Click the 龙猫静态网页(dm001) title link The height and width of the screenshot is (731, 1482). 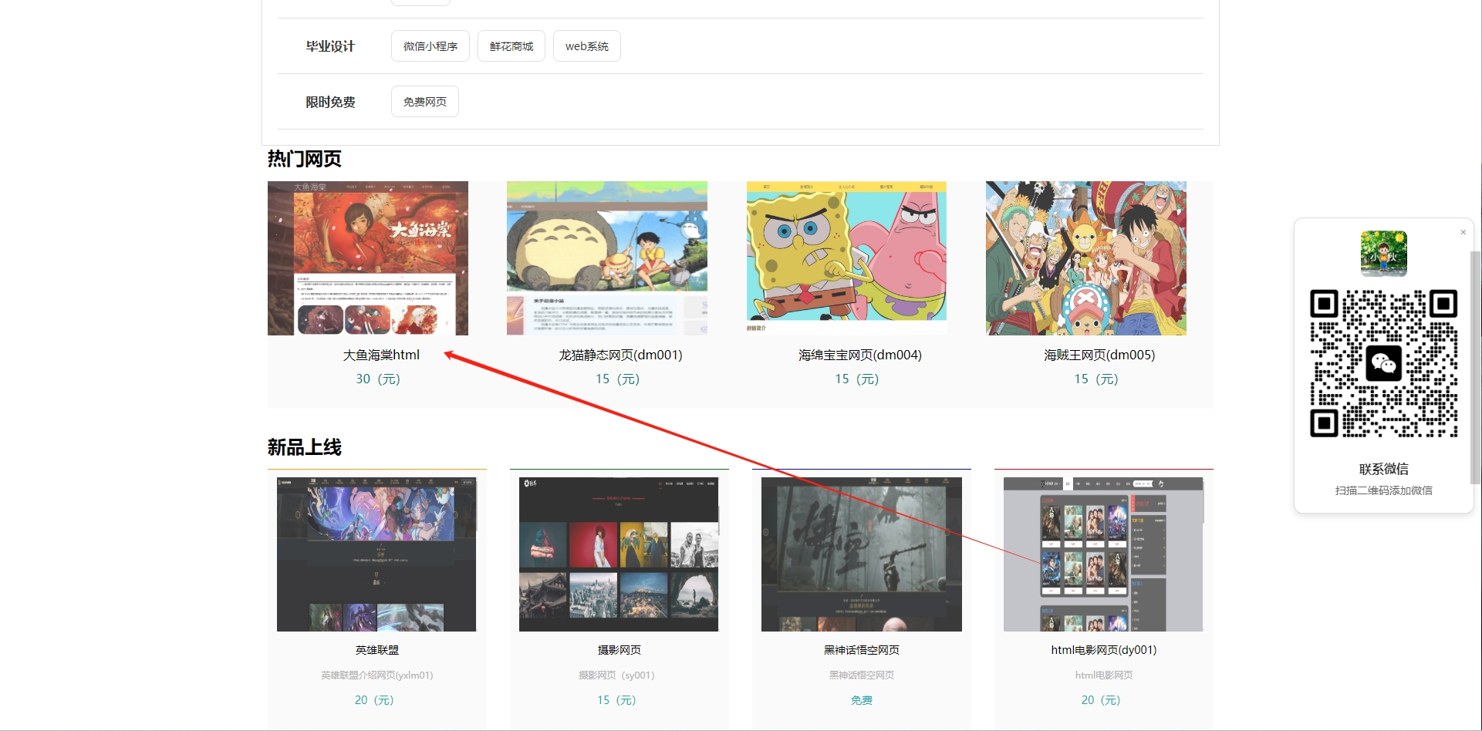621,355
